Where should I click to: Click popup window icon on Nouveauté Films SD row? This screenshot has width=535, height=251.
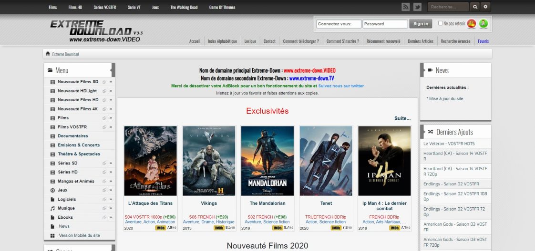[104, 82]
